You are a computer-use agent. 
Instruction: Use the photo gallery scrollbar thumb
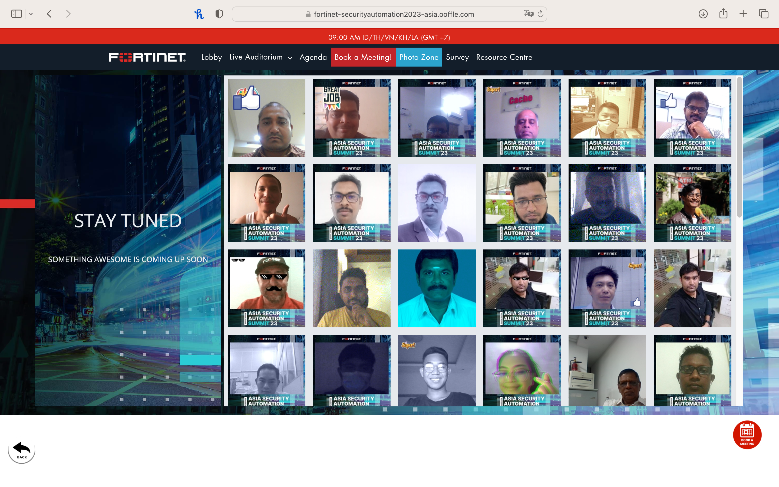click(x=740, y=147)
